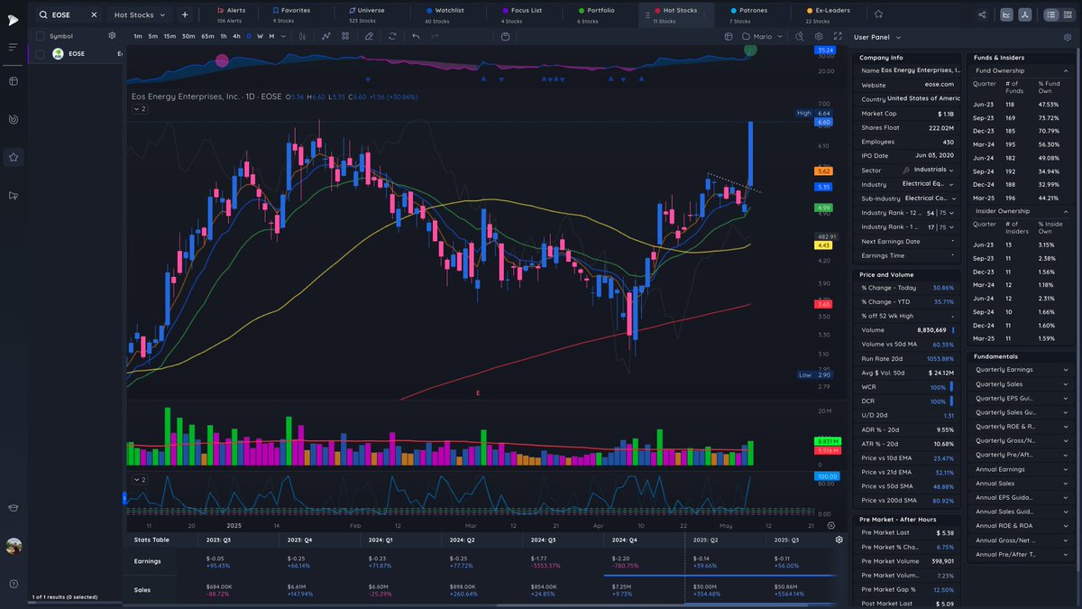Screen dimensions: 1082x609
Task: Click the symbol column settings gear
Action: pos(112,36)
